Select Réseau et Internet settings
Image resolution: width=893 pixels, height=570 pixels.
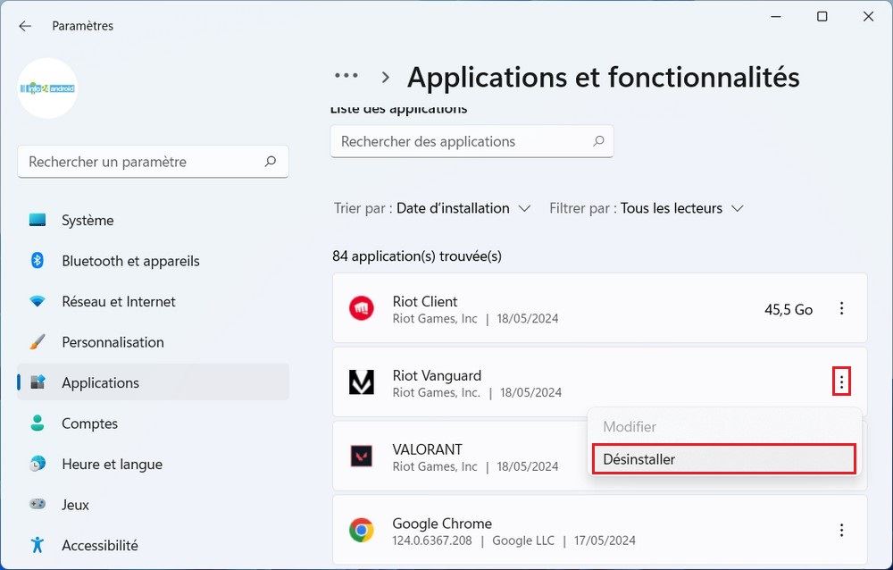(118, 301)
